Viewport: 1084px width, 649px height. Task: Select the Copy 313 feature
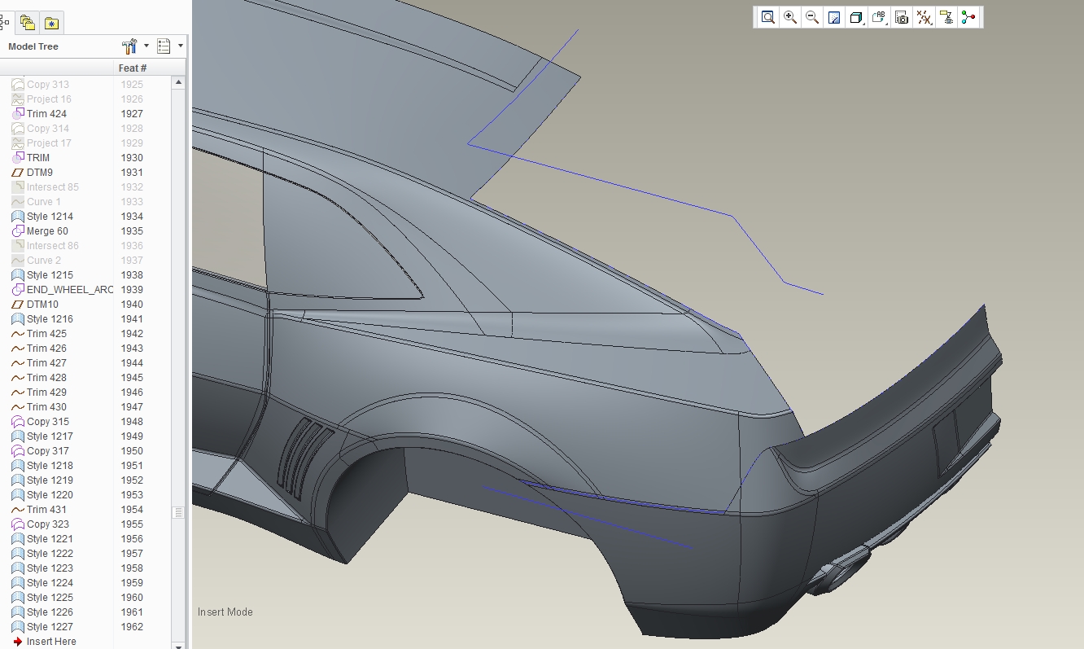[x=48, y=85]
